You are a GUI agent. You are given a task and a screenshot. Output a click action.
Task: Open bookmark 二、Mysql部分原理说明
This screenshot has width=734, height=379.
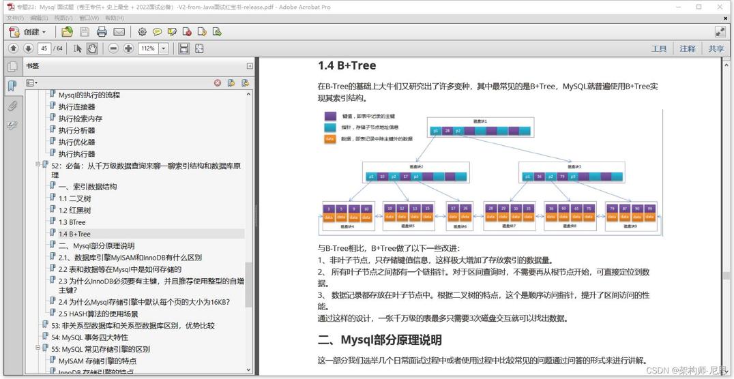(x=96, y=245)
